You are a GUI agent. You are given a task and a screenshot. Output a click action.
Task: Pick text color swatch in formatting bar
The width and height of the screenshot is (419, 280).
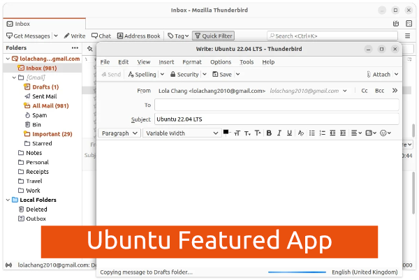tap(226, 132)
